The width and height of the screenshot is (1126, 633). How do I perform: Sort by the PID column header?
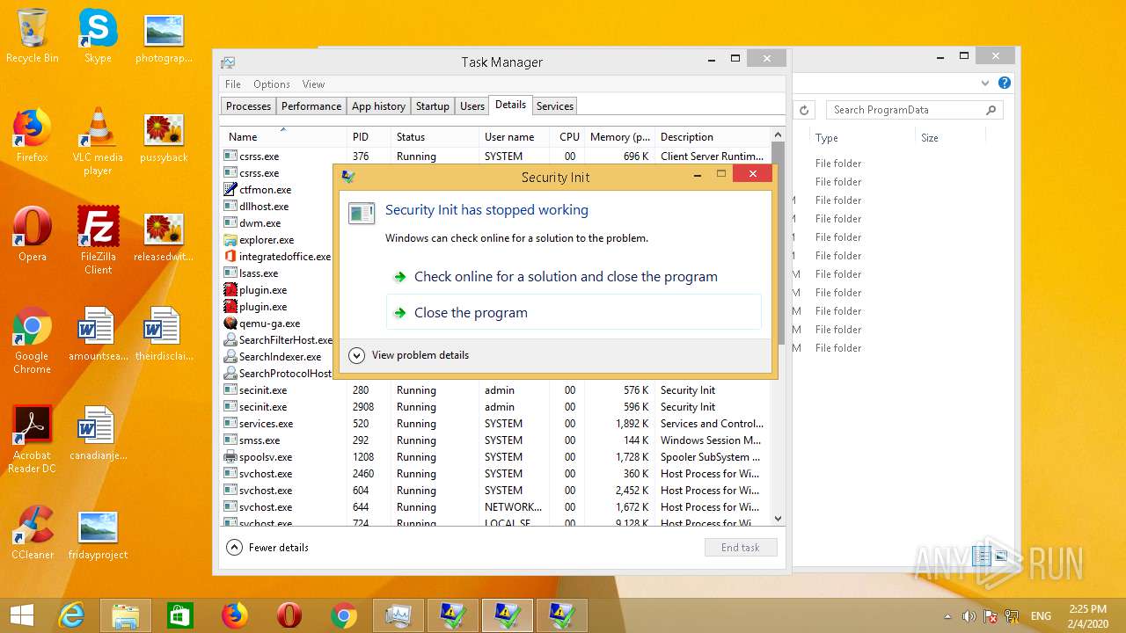[369, 137]
